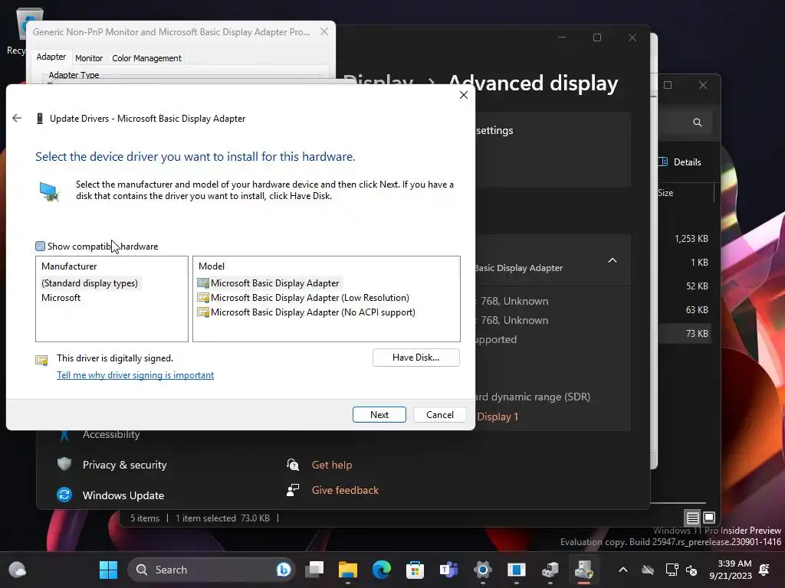The width and height of the screenshot is (785, 588).
Task: Open Privacy & security settings
Action: (x=125, y=465)
